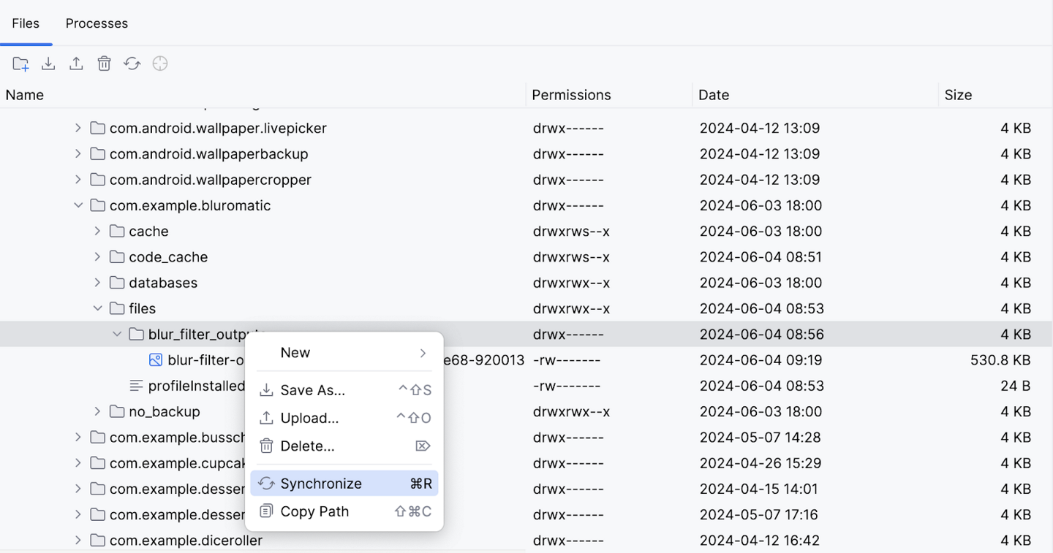1053x553 pixels.
Task: Expand the cache folder
Action: click(97, 232)
